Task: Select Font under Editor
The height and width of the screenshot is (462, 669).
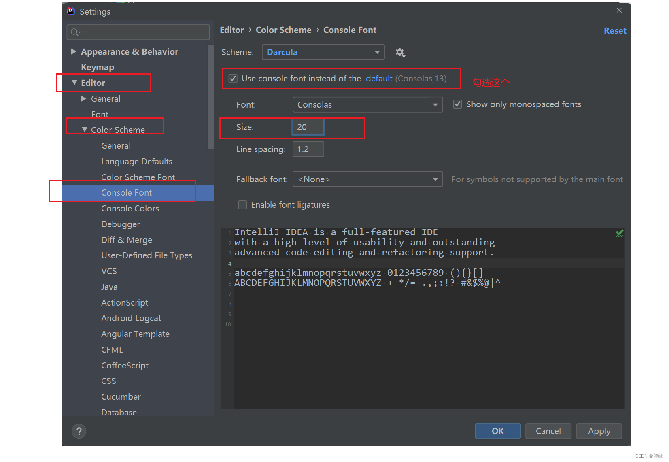Action: pos(100,115)
